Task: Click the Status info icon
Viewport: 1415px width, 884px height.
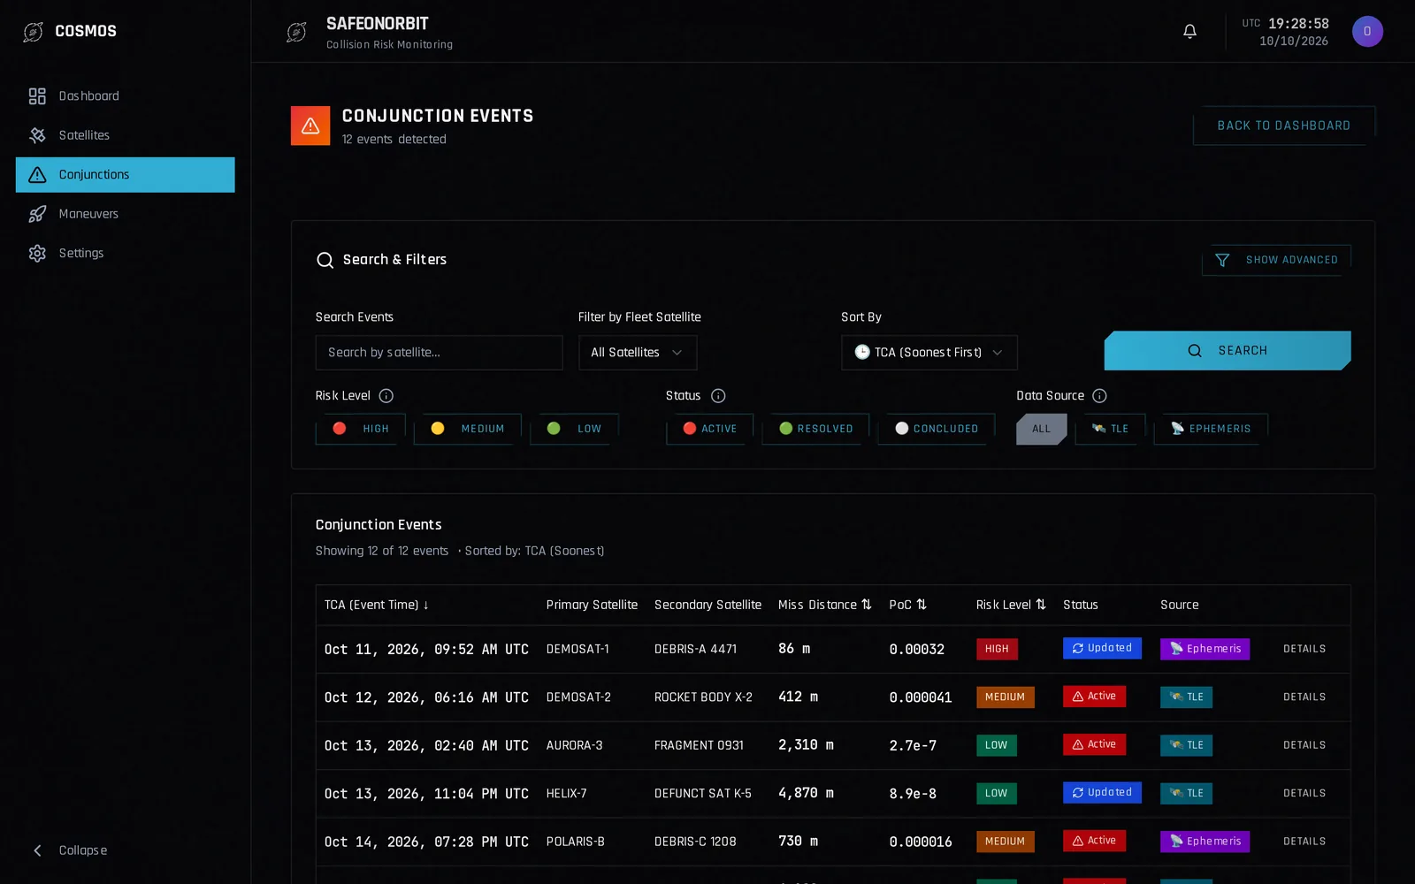Action: 718,396
